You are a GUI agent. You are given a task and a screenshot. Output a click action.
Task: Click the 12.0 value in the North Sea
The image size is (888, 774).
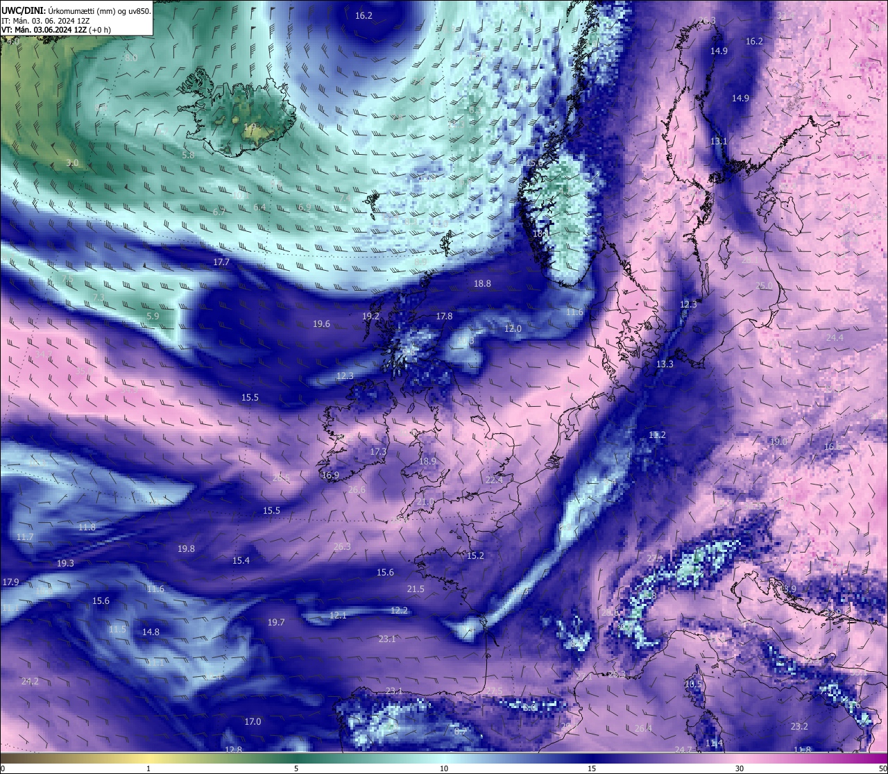[x=513, y=328]
